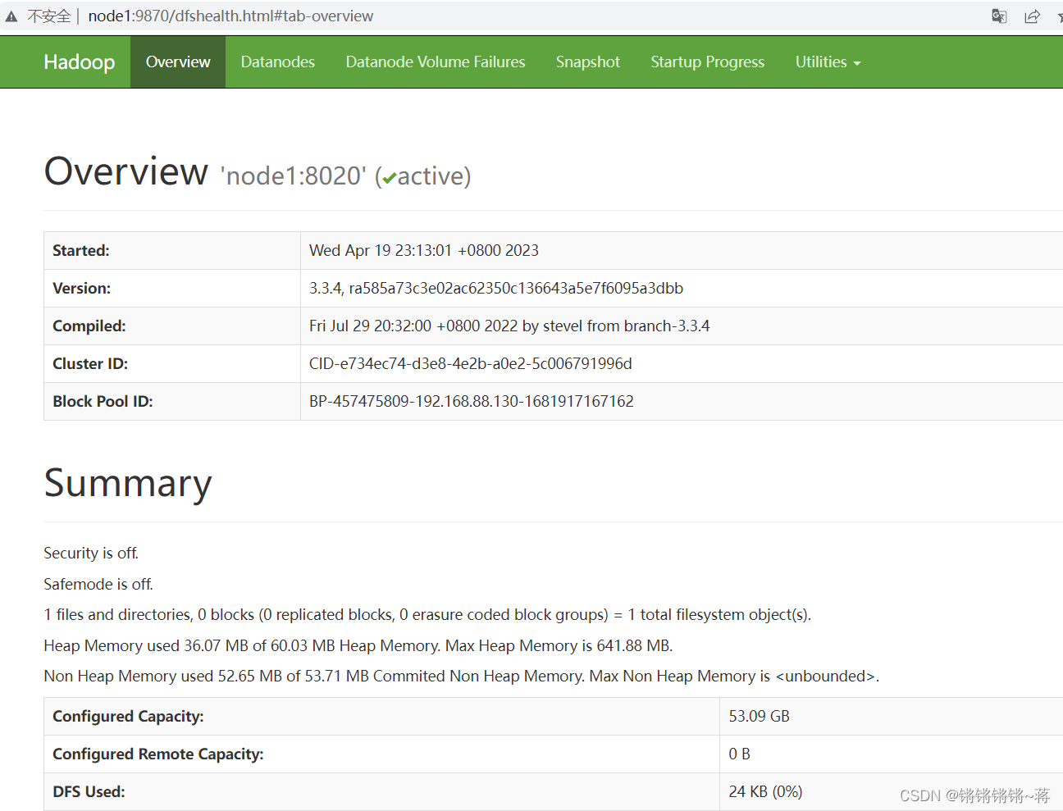Click the Heap Memory usage line
Screen dimensions: 1063x811
click(358, 646)
